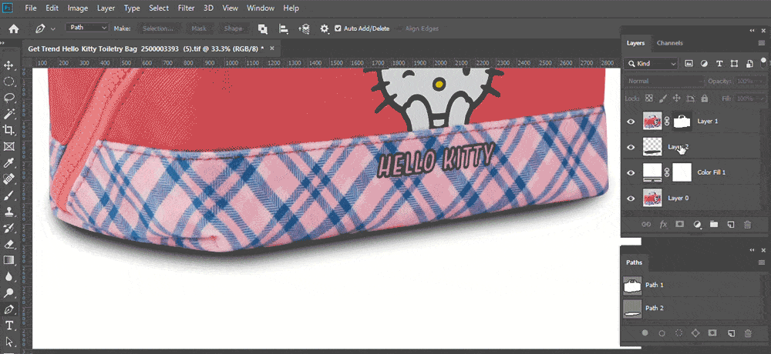Open the Layers panel menu

[761, 43]
